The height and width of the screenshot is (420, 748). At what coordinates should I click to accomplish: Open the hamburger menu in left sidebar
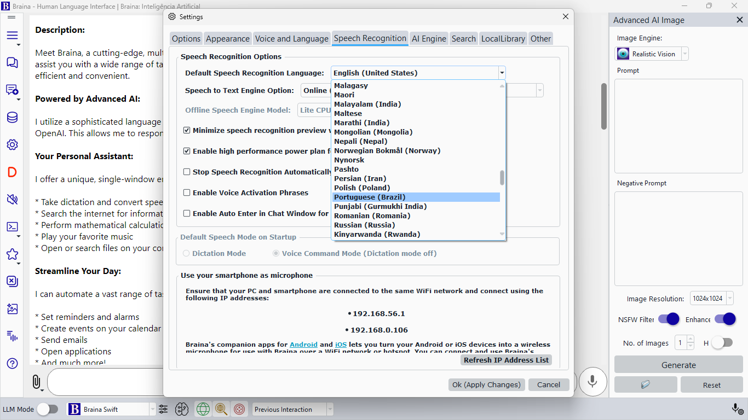(12, 36)
